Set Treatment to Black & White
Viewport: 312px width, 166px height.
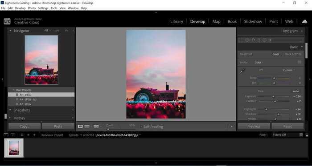293,54
